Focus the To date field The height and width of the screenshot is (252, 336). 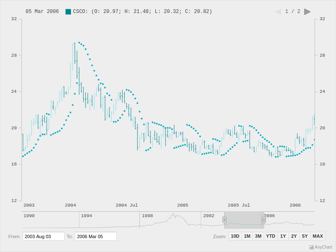pyautogui.click(x=96, y=236)
